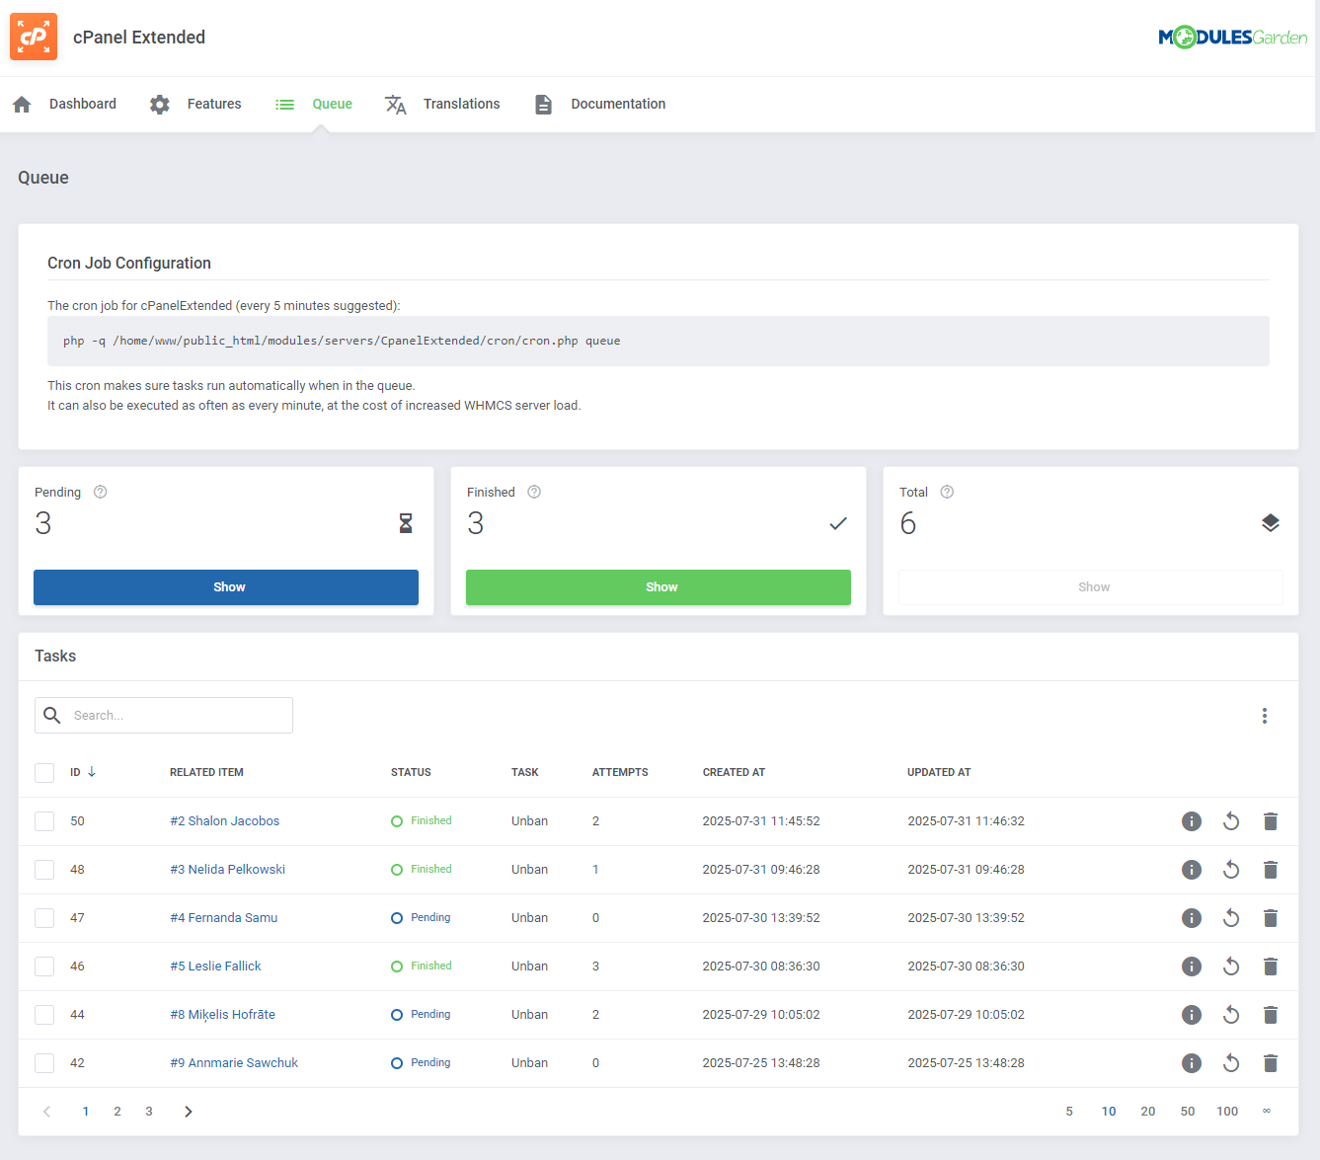
Task: Show pending tasks with the blue button
Action: coord(226,586)
